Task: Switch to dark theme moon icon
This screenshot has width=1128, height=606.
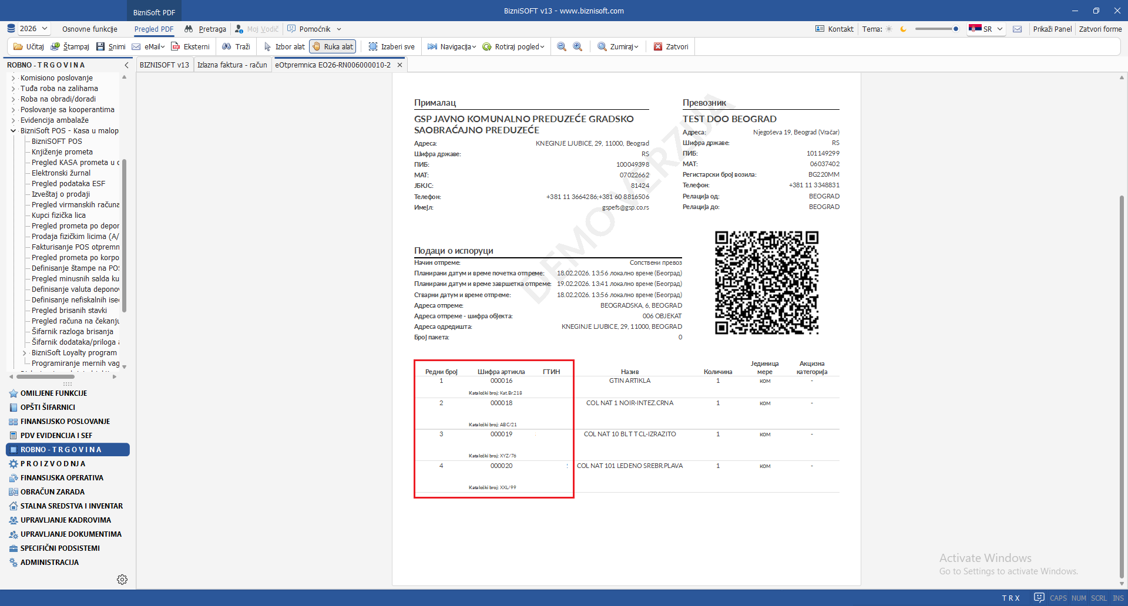Action: [904, 29]
